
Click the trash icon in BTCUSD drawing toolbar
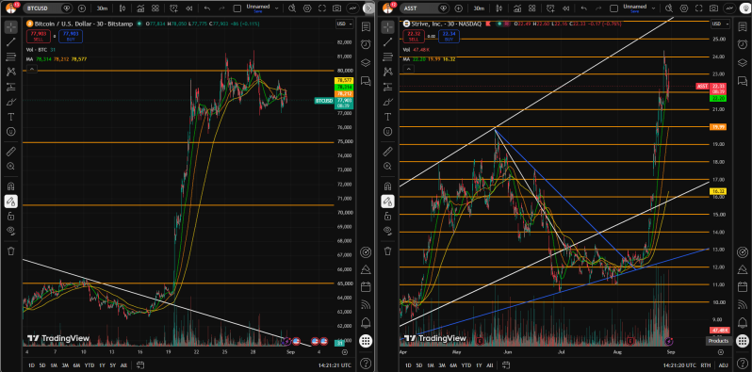click(x=11, y=251)
